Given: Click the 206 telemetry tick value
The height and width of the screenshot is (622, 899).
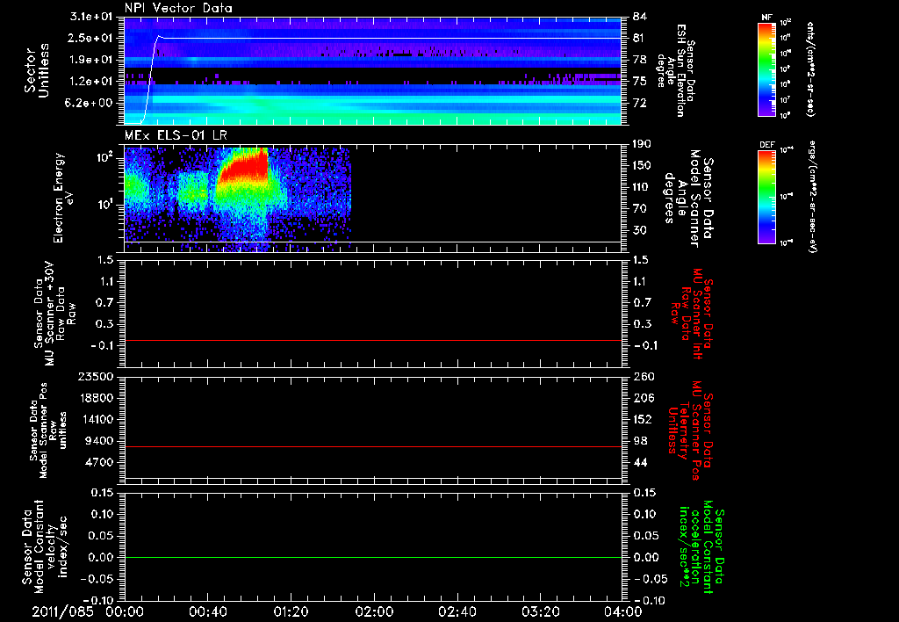Looking at the screenshot, I should (x=644, y=398).
